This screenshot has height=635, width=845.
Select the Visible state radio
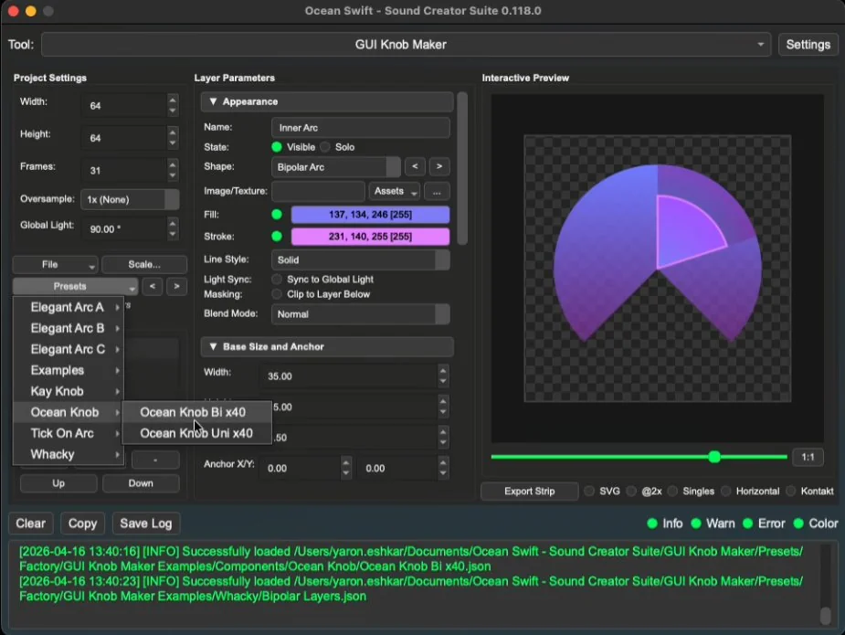[x=277, y=147]
